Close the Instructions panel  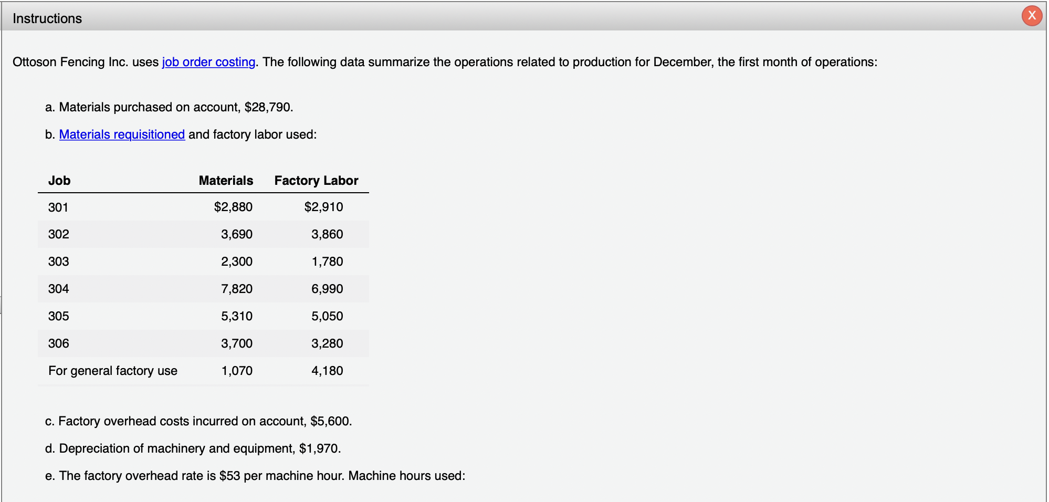point(1031,15)
